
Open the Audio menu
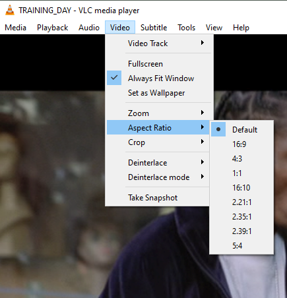pos(89,28)
